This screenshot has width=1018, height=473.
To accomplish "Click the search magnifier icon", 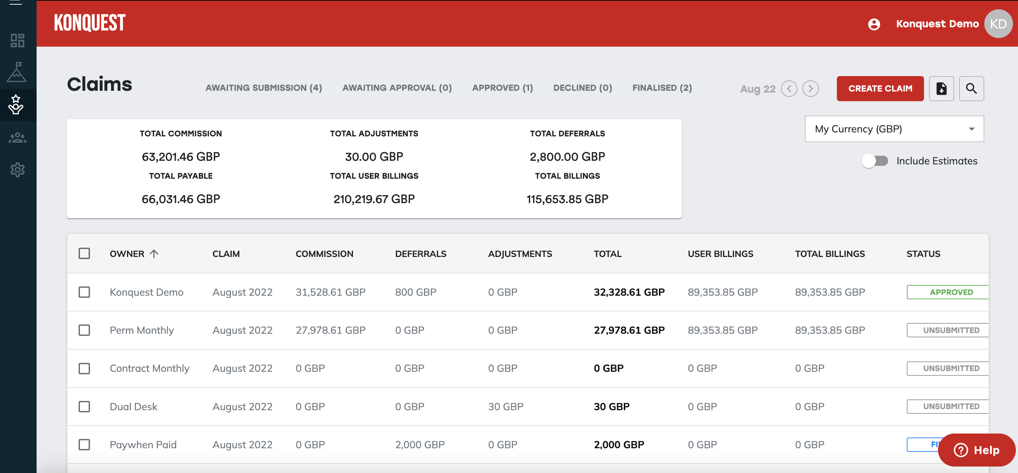I will coord(971,89).
